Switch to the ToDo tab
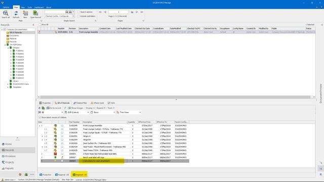The width and height of the screenshot is (324, 182). pos(111,103)
